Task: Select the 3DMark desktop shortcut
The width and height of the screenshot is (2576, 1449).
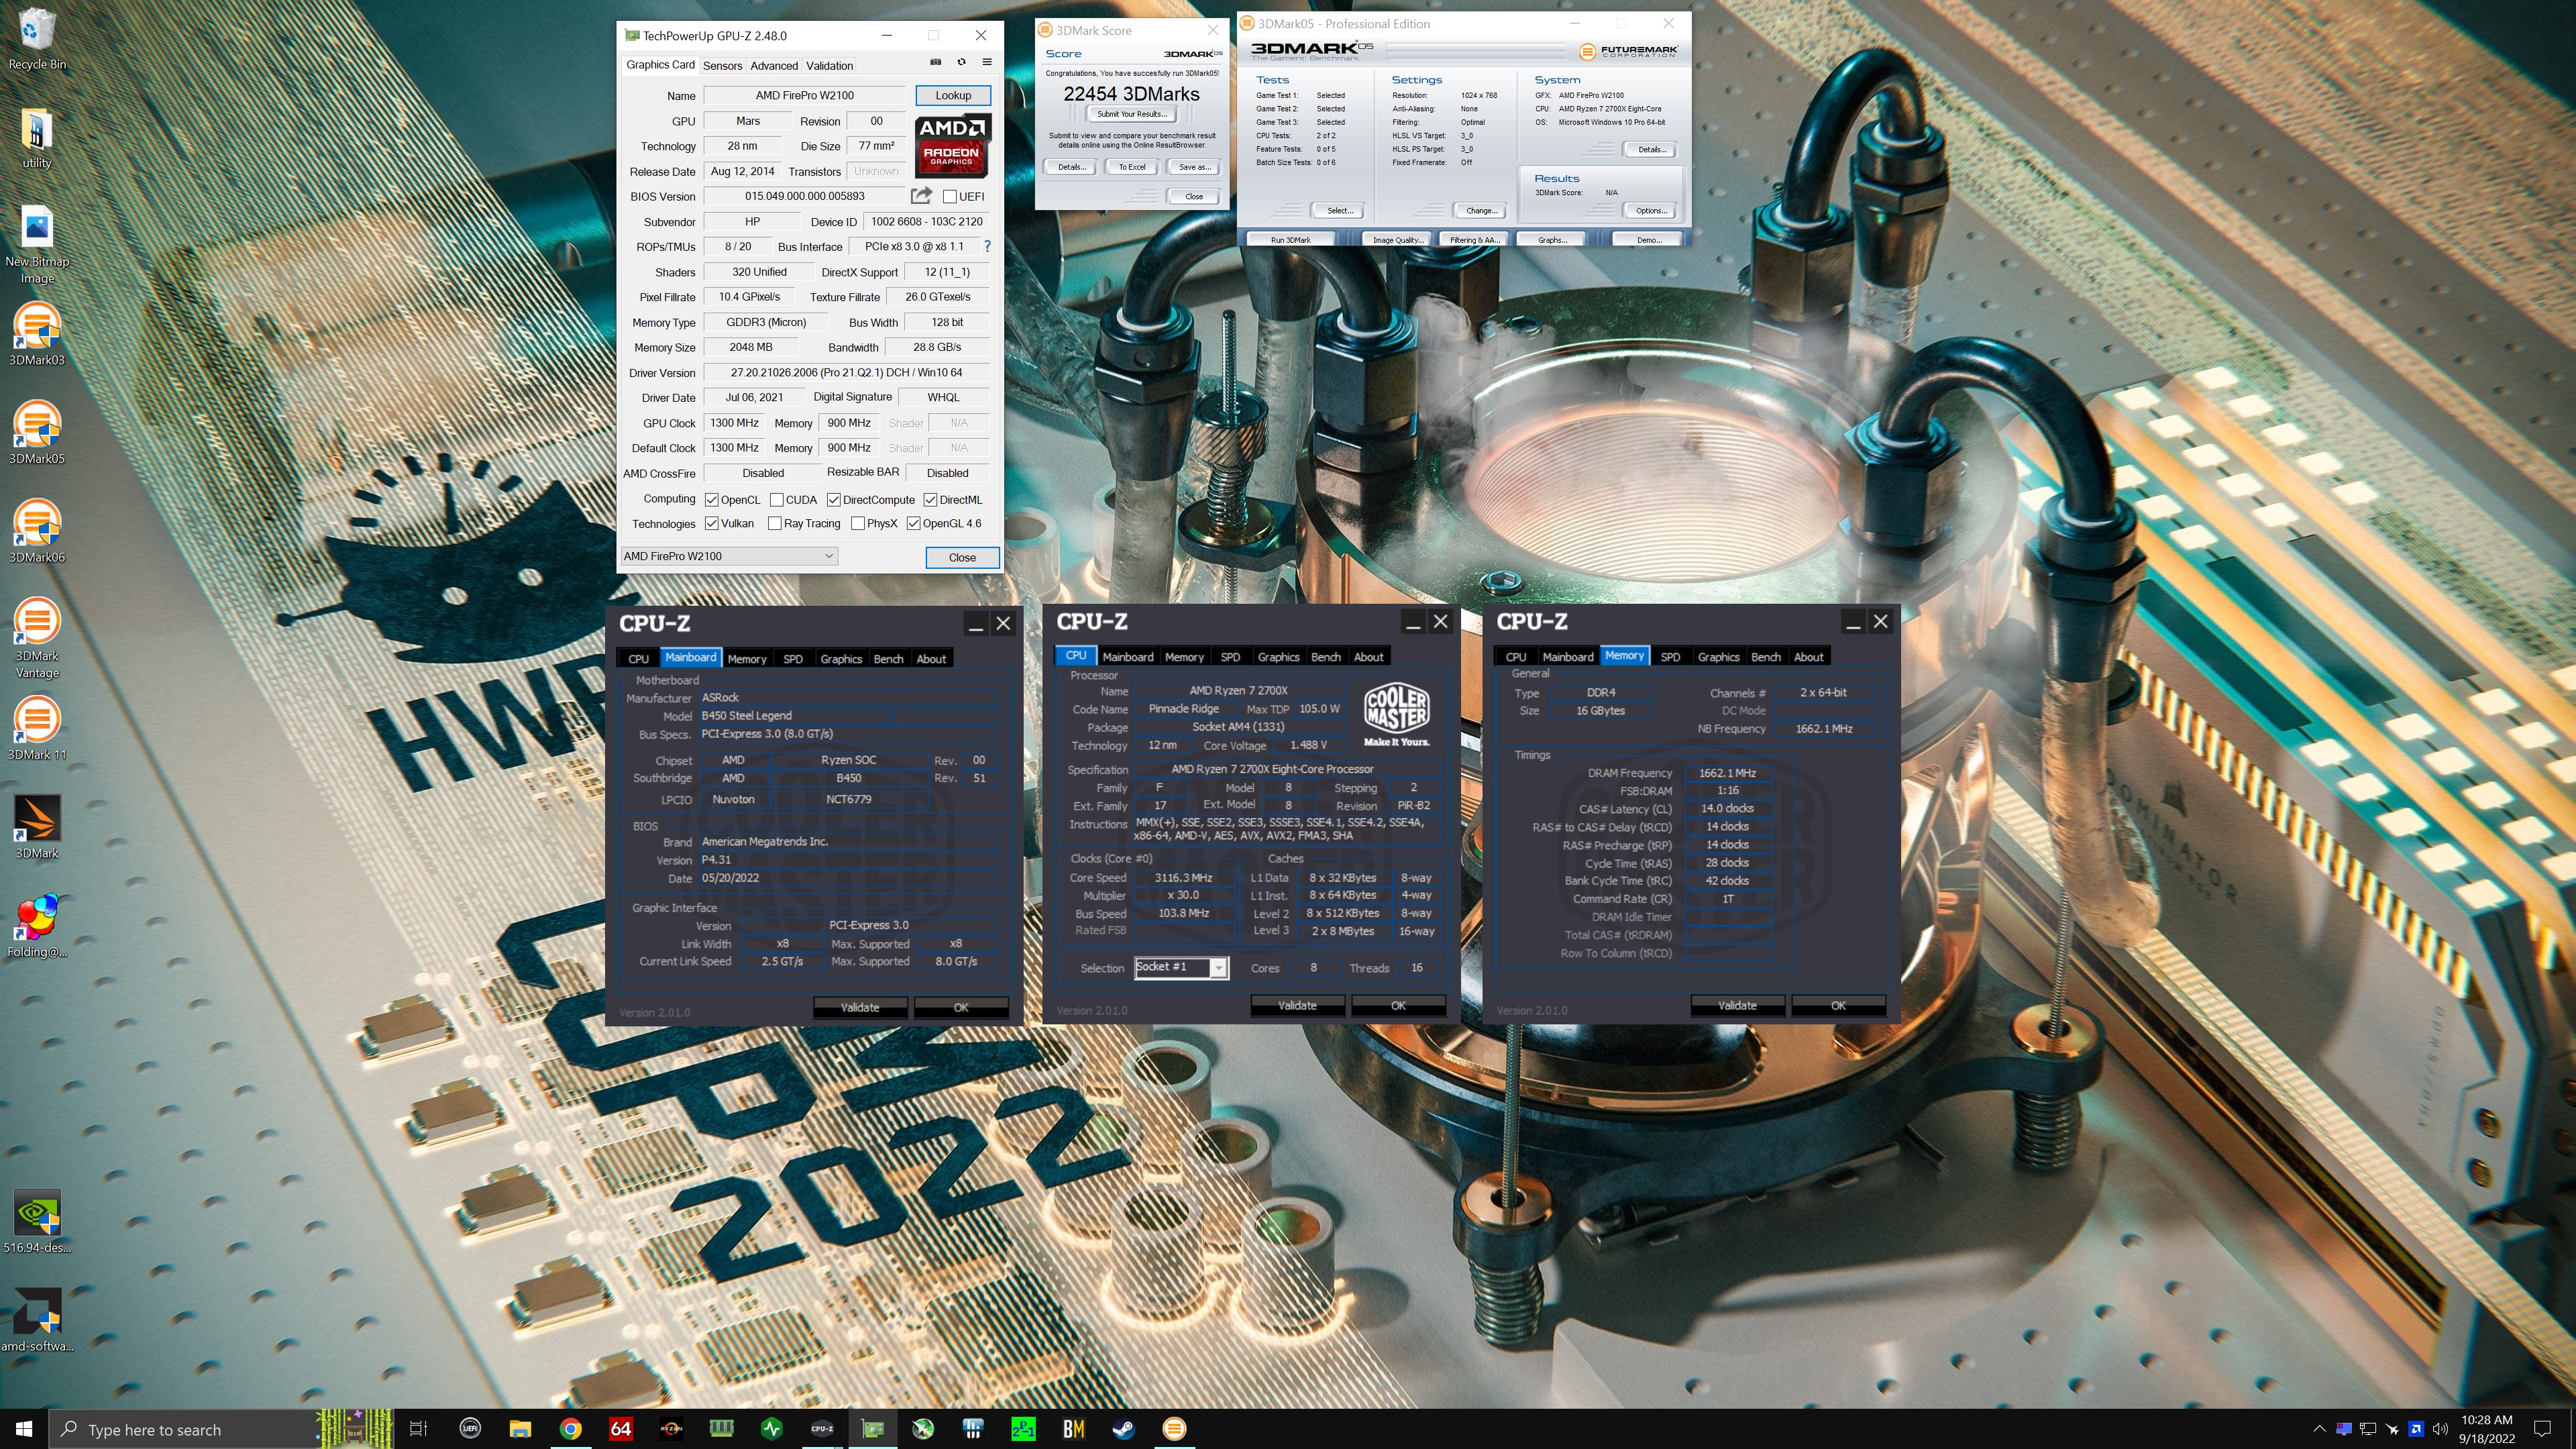Action: point(37,827)
